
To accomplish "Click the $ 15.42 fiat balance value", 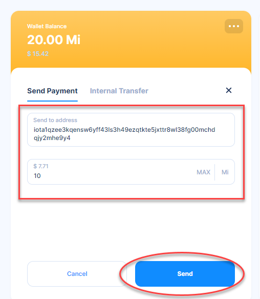I will [38, 53].
